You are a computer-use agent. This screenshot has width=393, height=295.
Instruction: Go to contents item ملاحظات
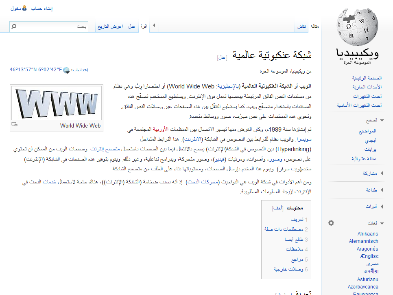pos(295,249)
